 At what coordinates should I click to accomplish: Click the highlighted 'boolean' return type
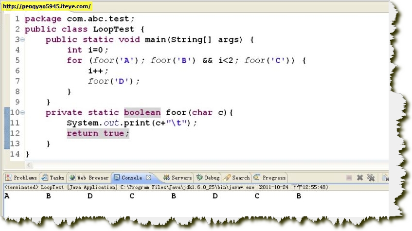pyautogui.click(x=142, y=112)
